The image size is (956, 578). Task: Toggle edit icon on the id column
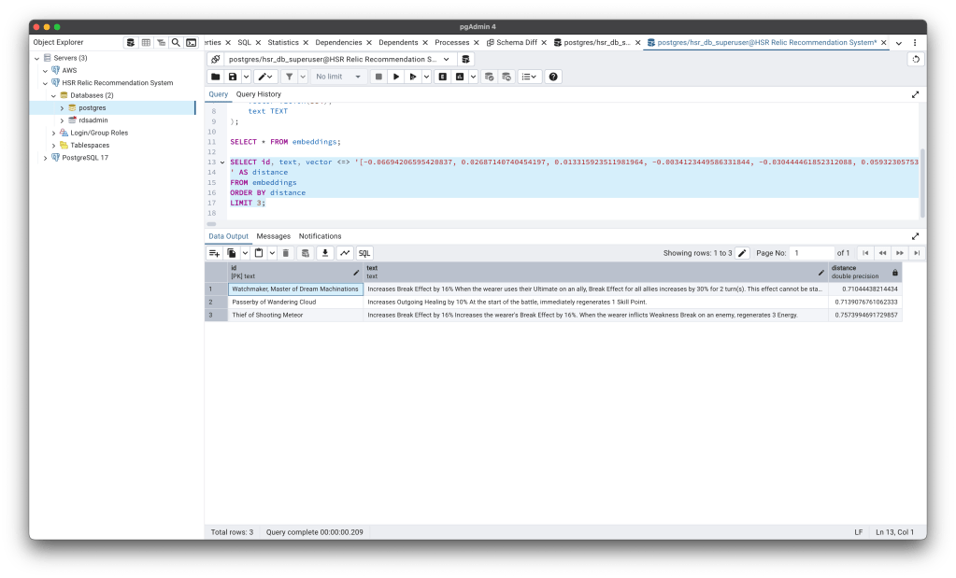point(356,273)
